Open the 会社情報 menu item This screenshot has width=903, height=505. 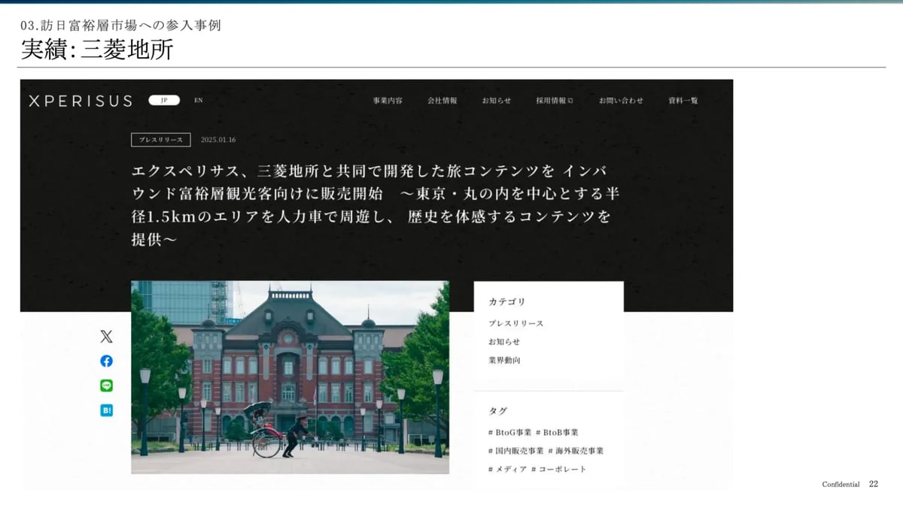(x=442, y=101)
